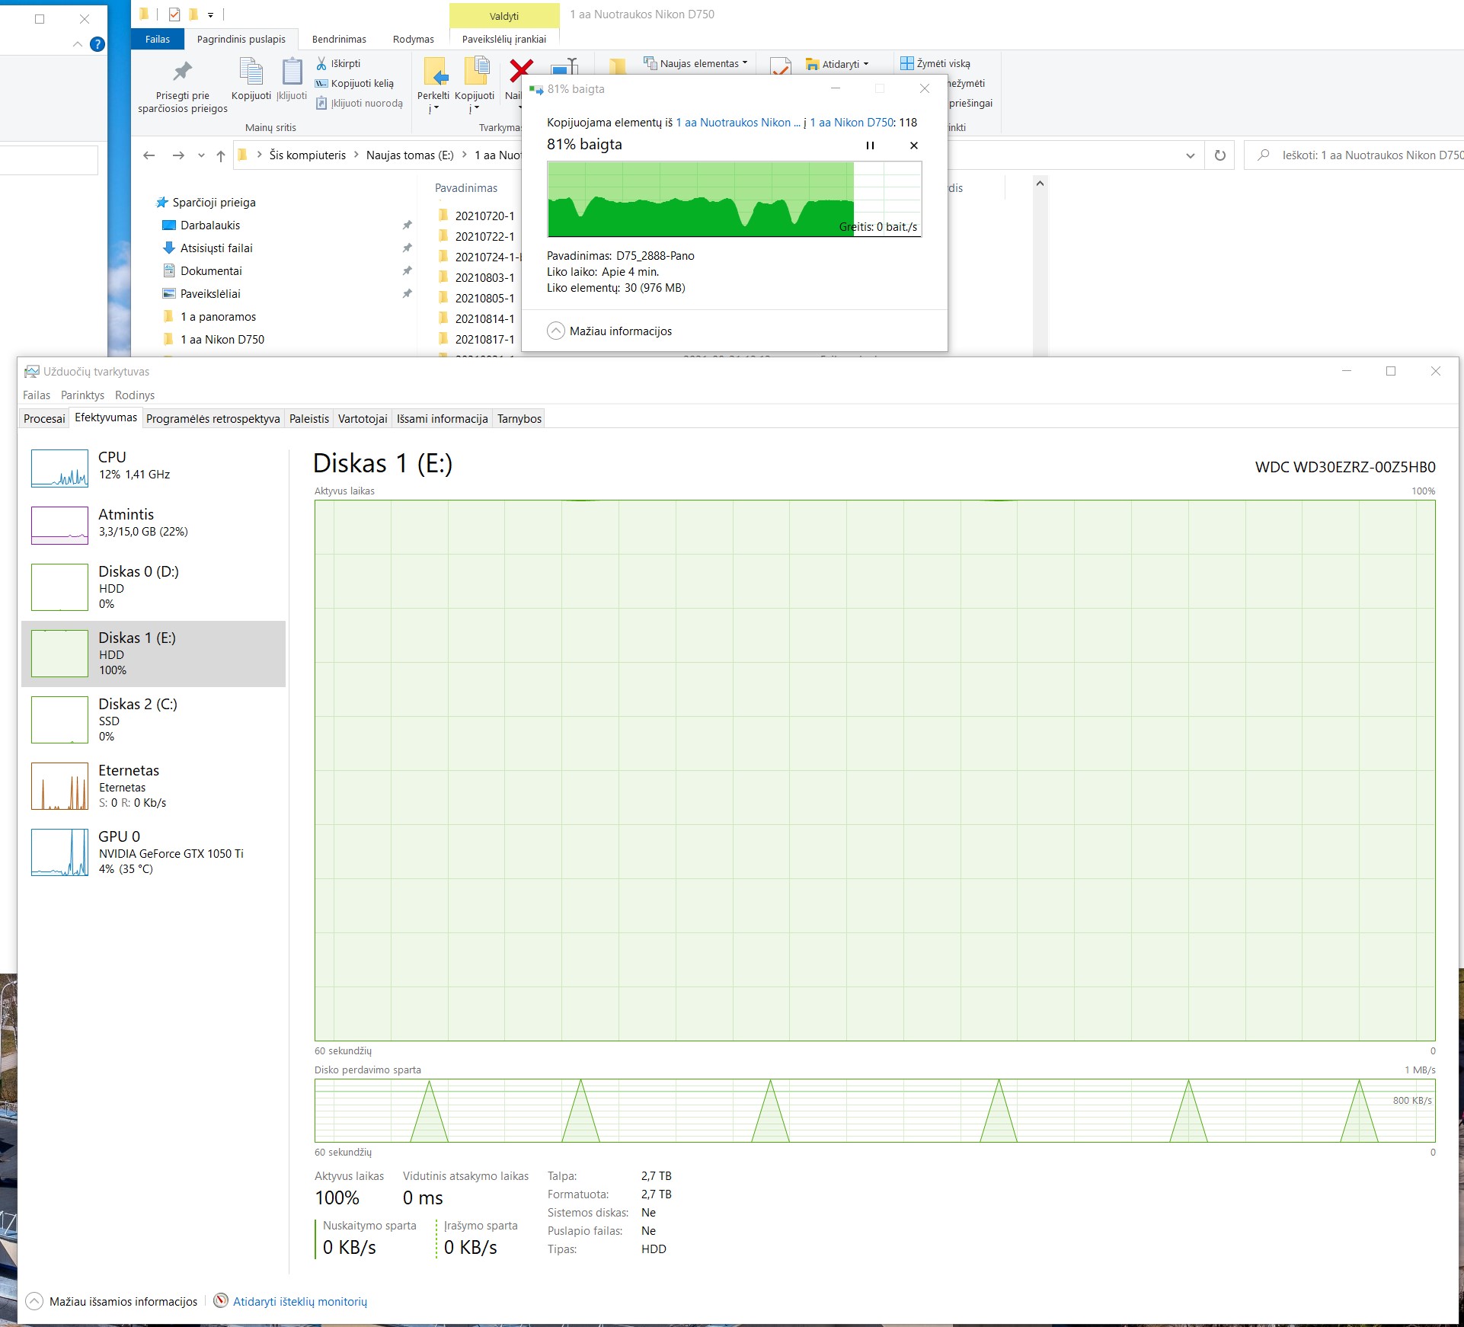Open the 20210722-1 folder
1464x1327 pixels.
484,236
